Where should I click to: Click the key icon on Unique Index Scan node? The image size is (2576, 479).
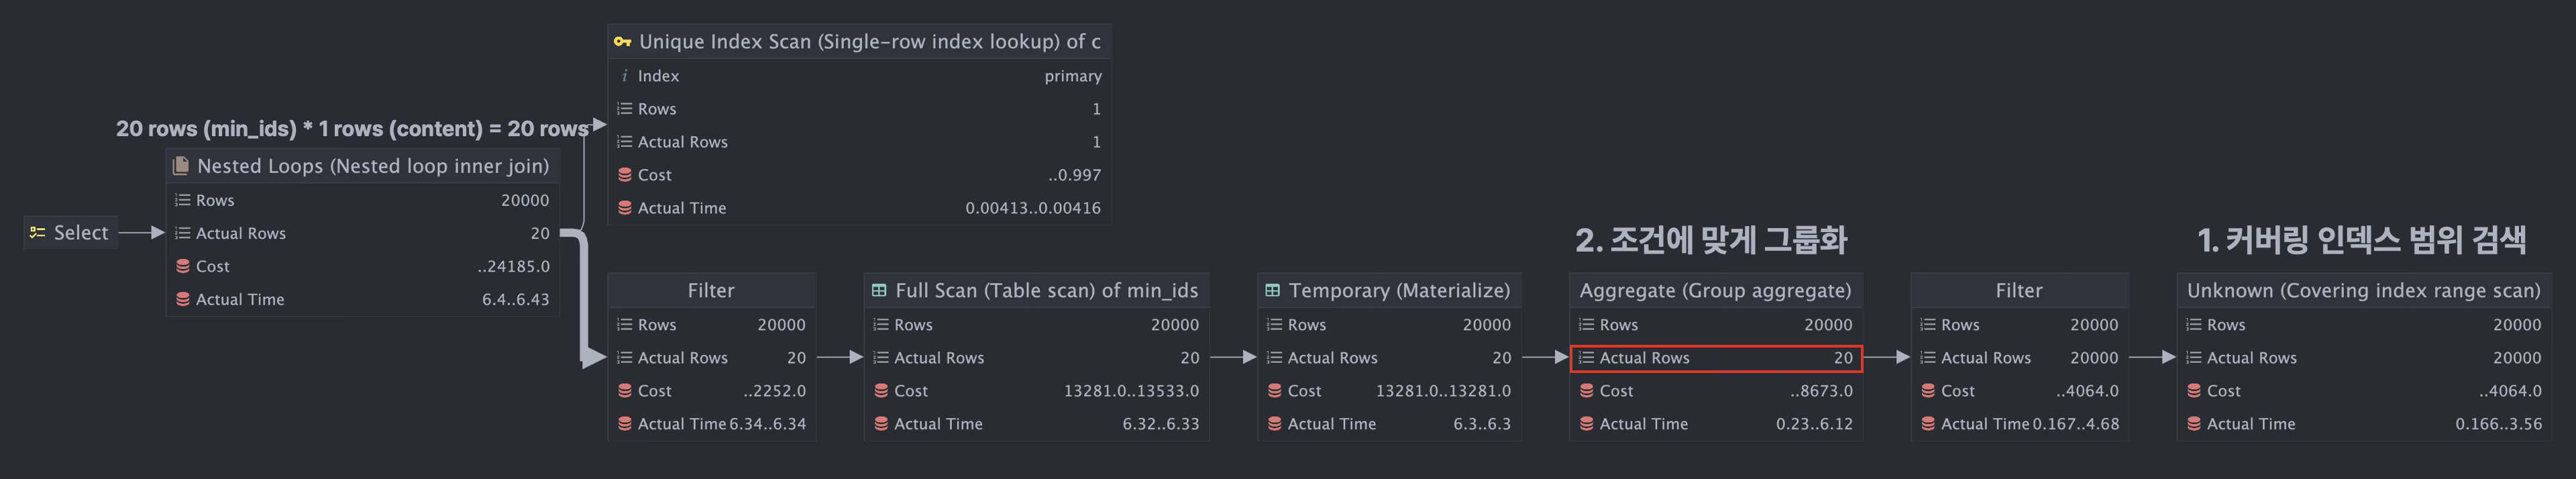point(622,42)
